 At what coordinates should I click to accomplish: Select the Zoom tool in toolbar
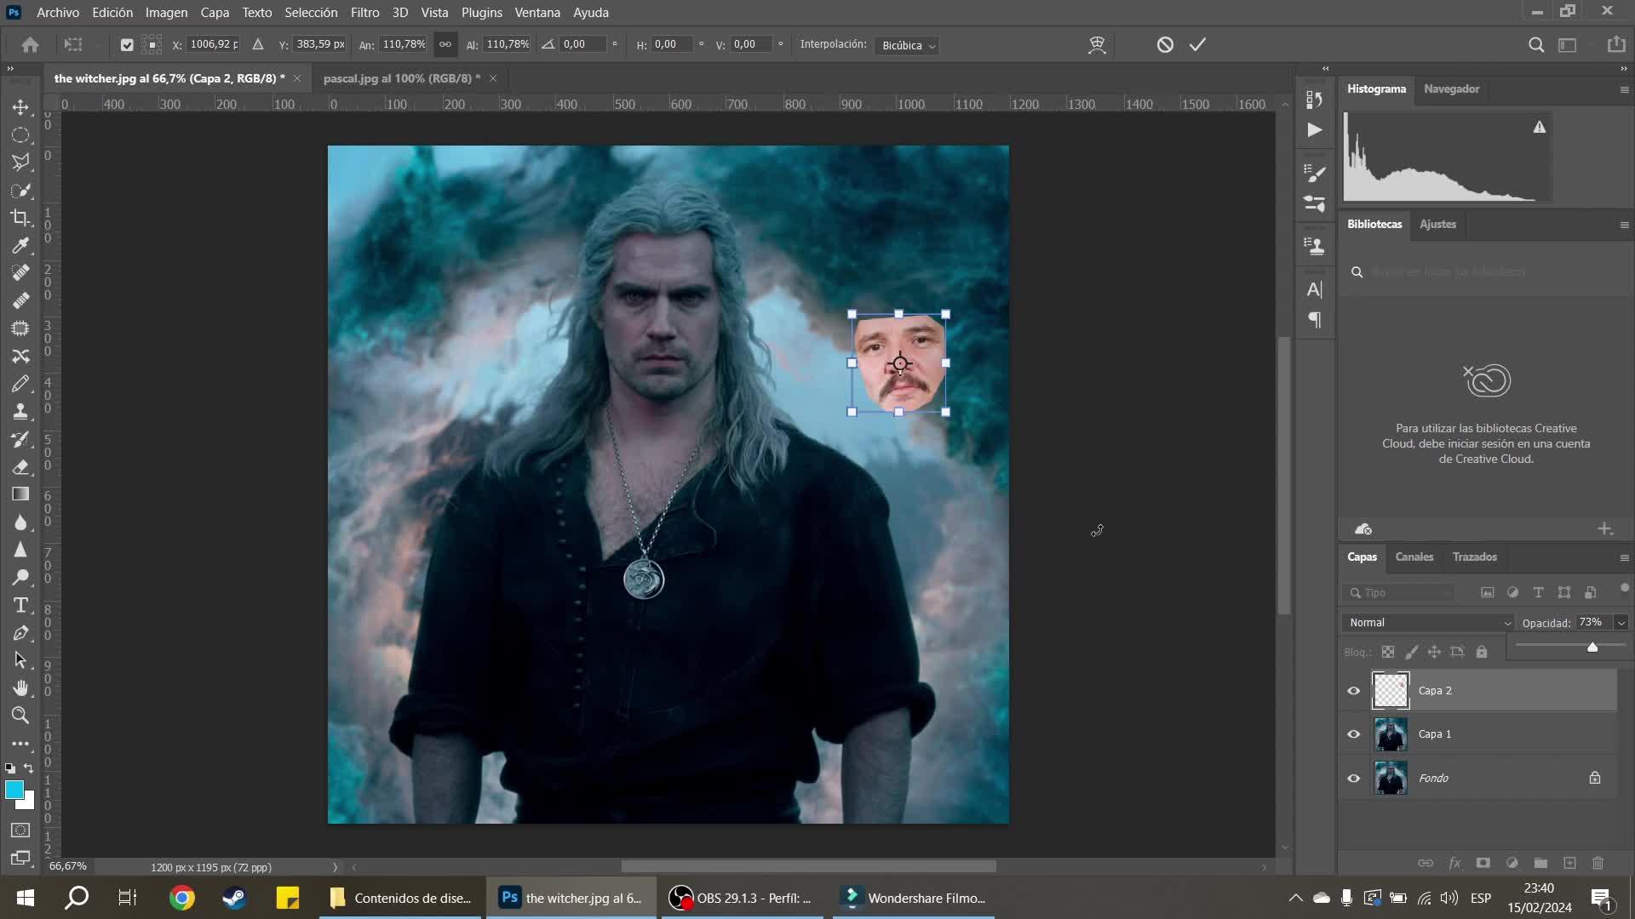(x=20, y=716)
